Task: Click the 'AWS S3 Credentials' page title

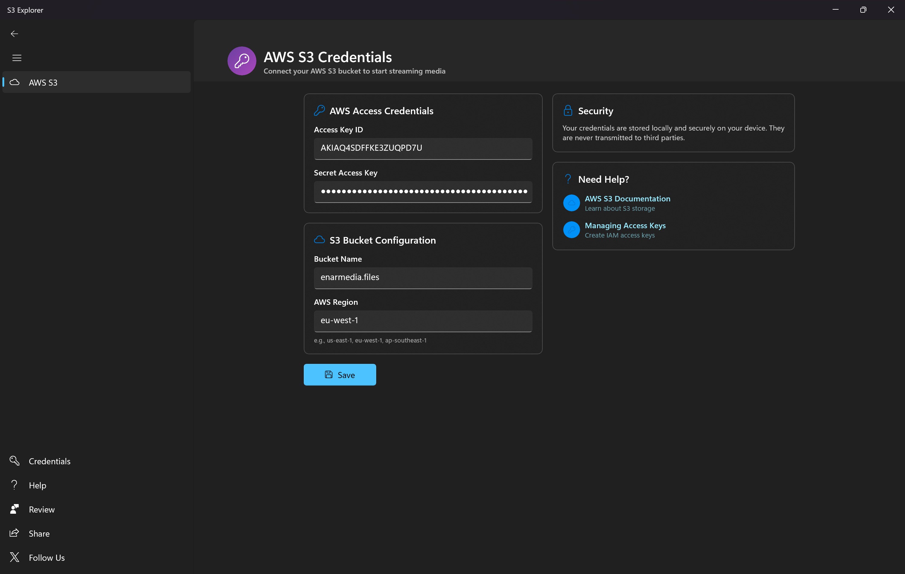Action: [327, 57]
